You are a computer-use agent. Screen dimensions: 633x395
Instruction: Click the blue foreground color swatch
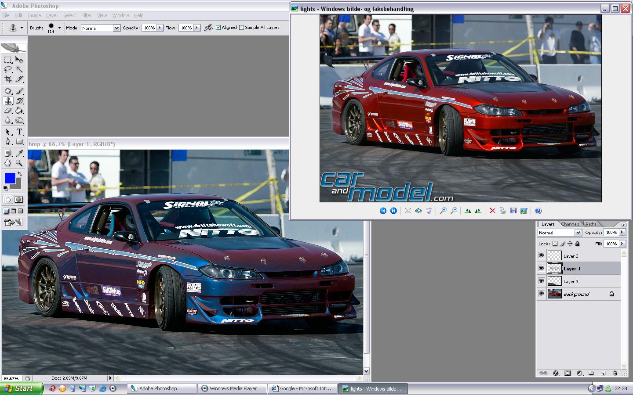click(x=10, y=178)
